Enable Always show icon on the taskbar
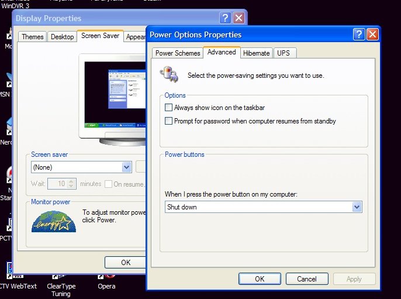The image size is (401, 299). coord(169,108)
